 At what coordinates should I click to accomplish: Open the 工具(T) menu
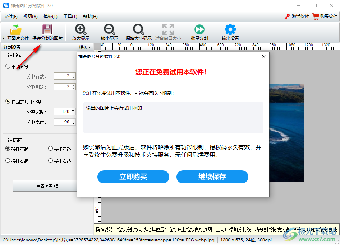point(70,17)
